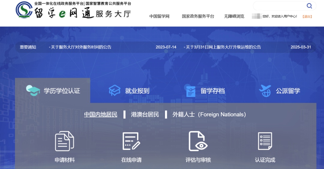Click the 留学e网通 服务大厅 title text

(x=83, y=13)
